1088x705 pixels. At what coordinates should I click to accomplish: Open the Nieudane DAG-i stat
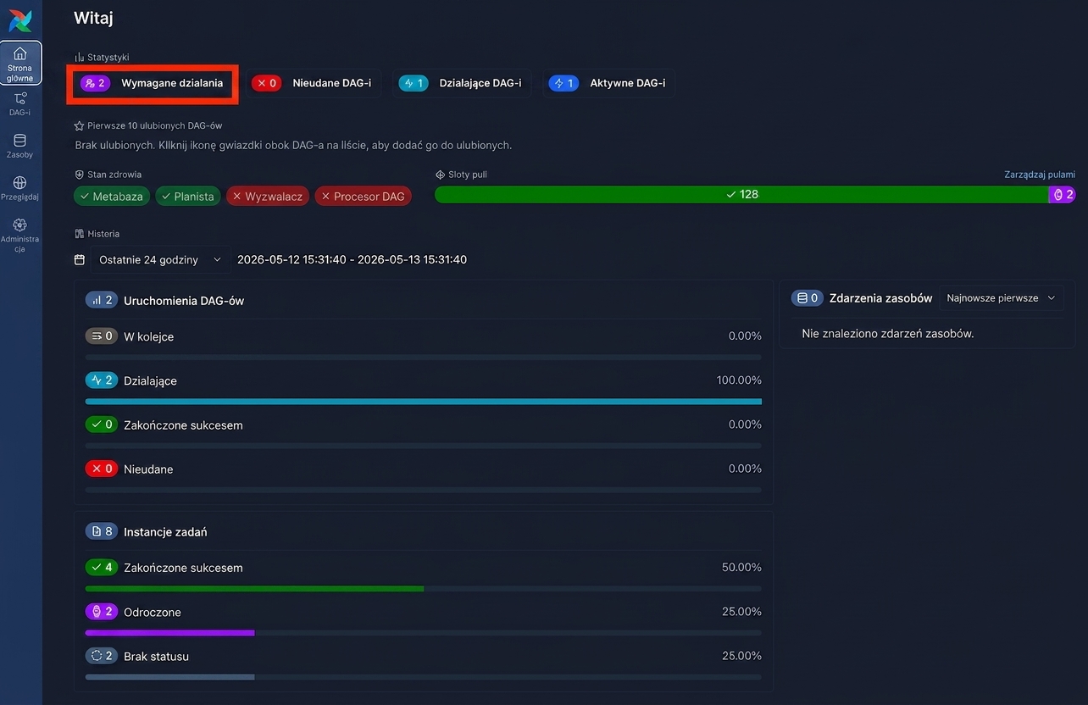(x=313, y=83)
